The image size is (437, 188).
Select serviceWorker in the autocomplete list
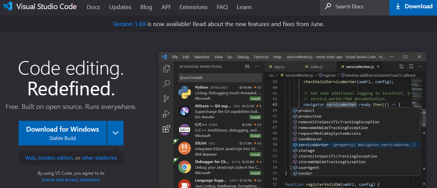coord(313,145)
